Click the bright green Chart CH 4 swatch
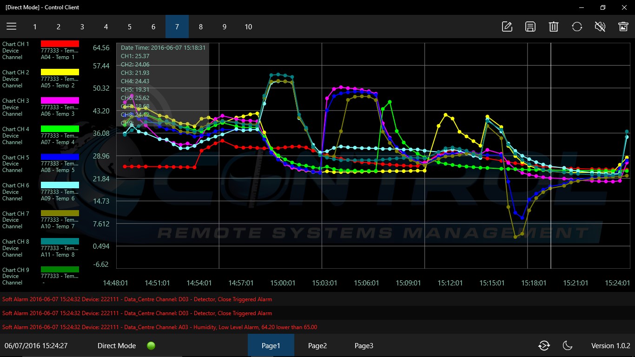 pyautogui.click(x=60, y=129)
